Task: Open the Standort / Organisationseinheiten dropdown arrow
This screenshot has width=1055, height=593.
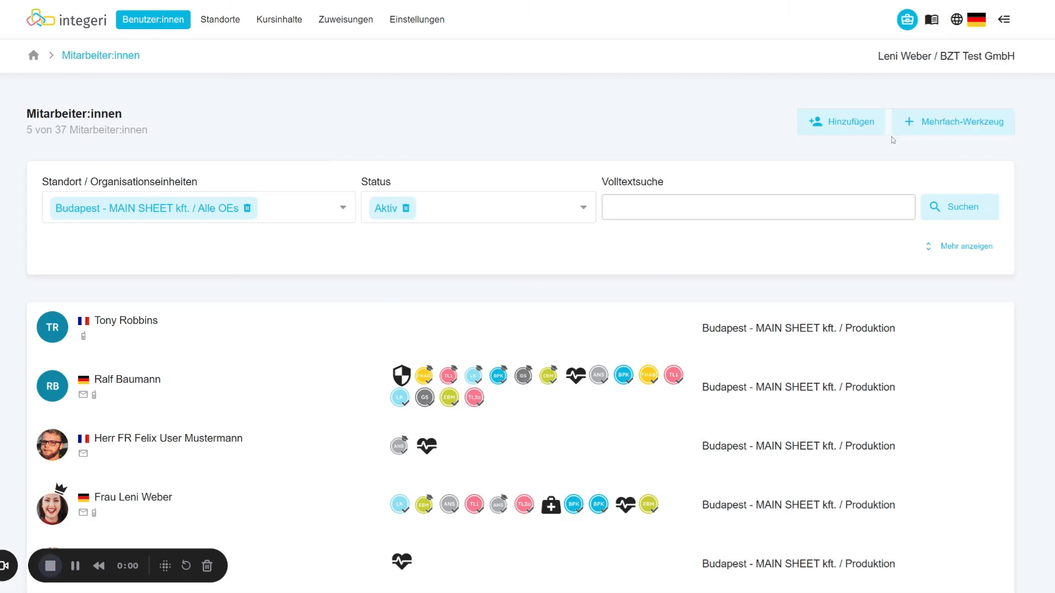Action: [x=343, y=207]
